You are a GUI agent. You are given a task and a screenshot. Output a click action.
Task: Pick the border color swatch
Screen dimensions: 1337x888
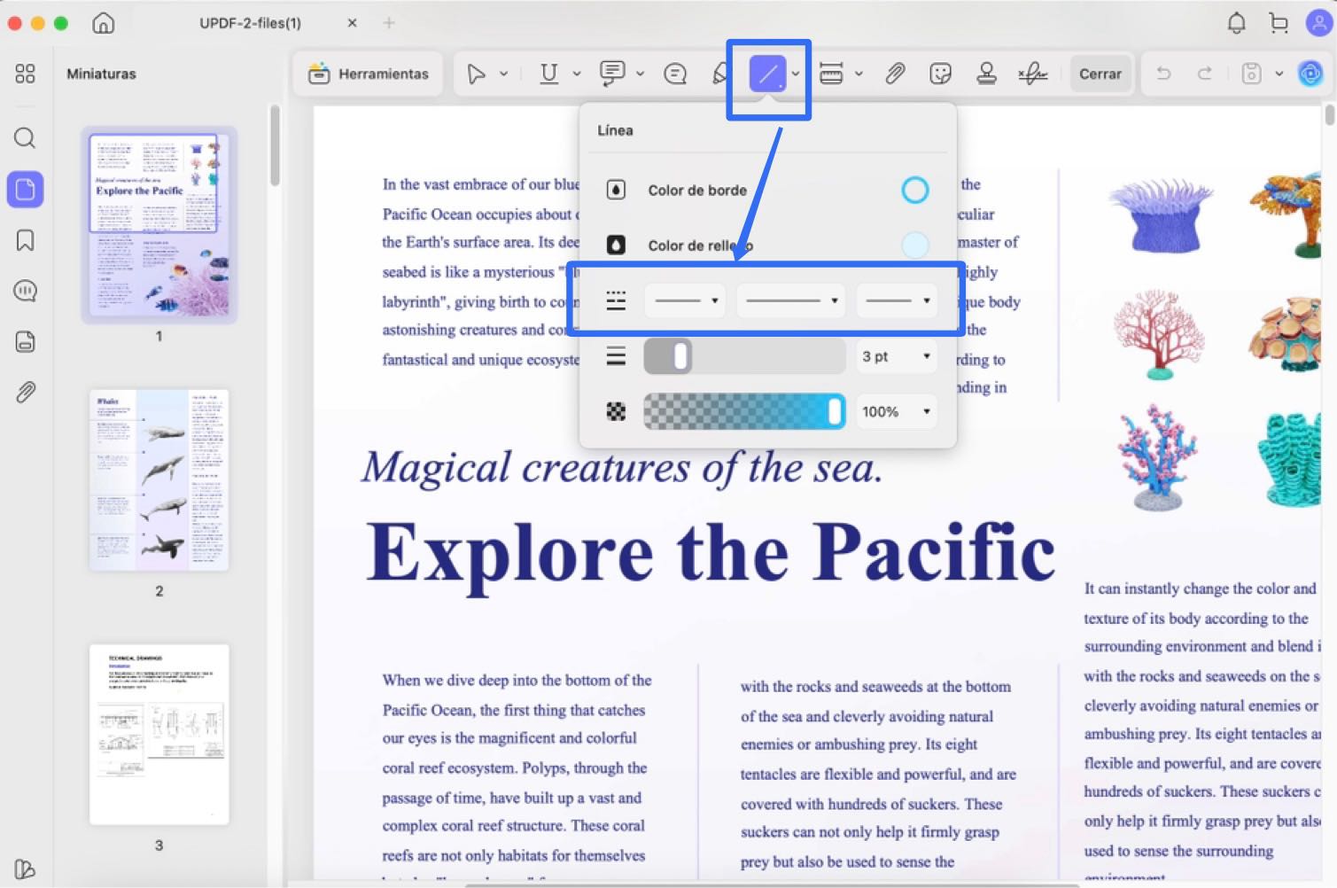click(915, 190)
